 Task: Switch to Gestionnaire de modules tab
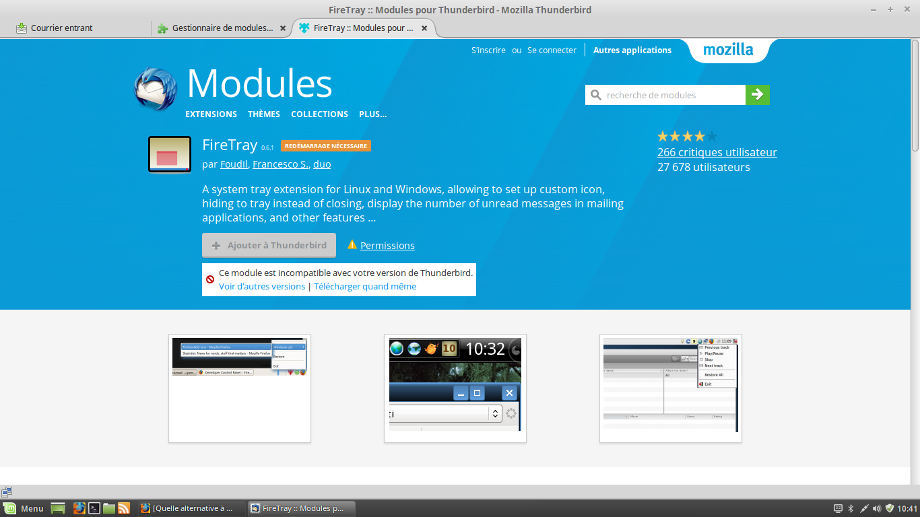[x=222, y=28]
